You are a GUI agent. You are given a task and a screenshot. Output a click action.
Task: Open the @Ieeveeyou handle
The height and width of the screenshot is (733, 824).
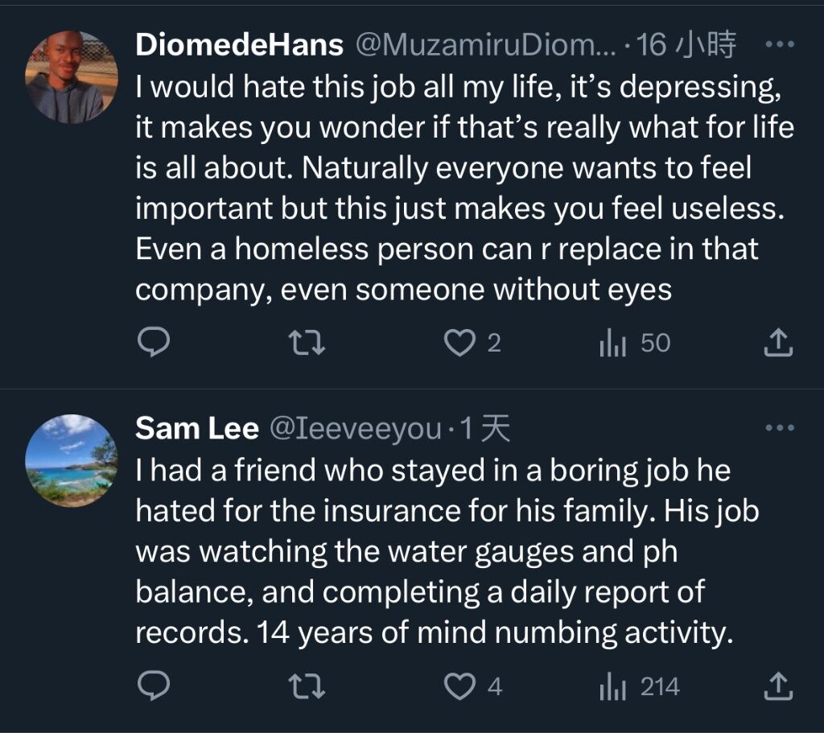[354, 429]
